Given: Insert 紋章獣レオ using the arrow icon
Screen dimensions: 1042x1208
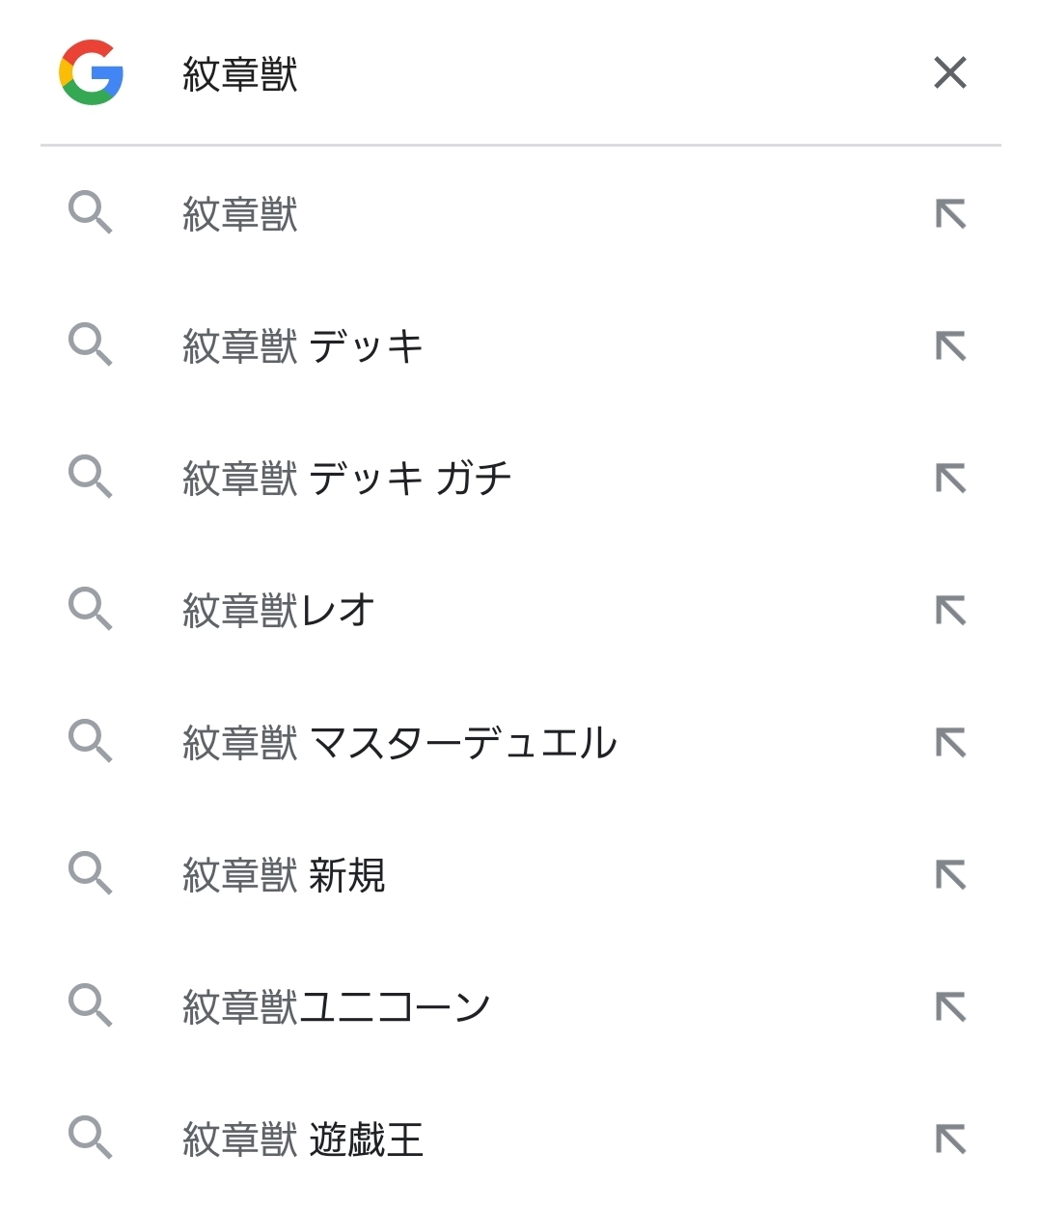Looking at the screenshot, I should click(950, 611).
